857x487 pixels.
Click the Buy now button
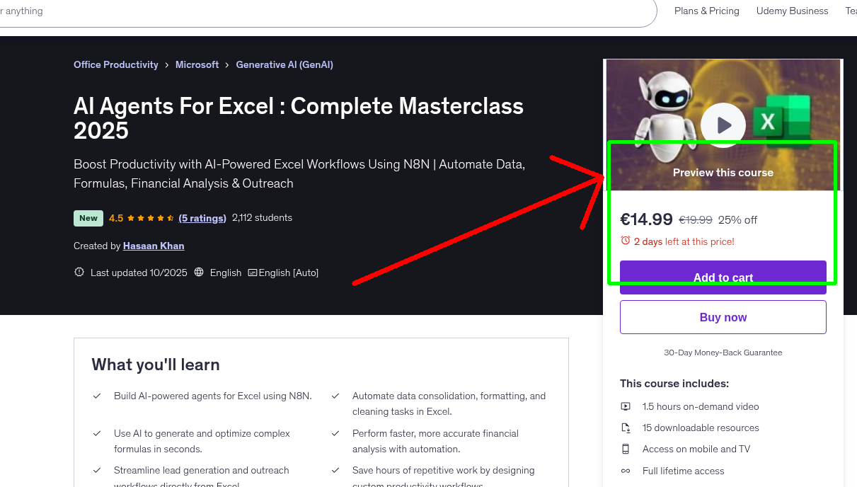[x=723, y=316]
